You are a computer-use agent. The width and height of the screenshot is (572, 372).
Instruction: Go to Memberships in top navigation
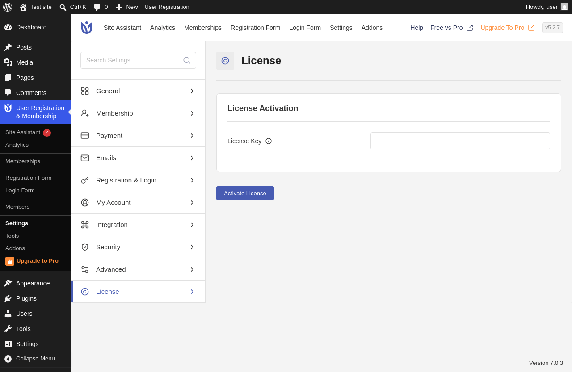coord(203,28)
